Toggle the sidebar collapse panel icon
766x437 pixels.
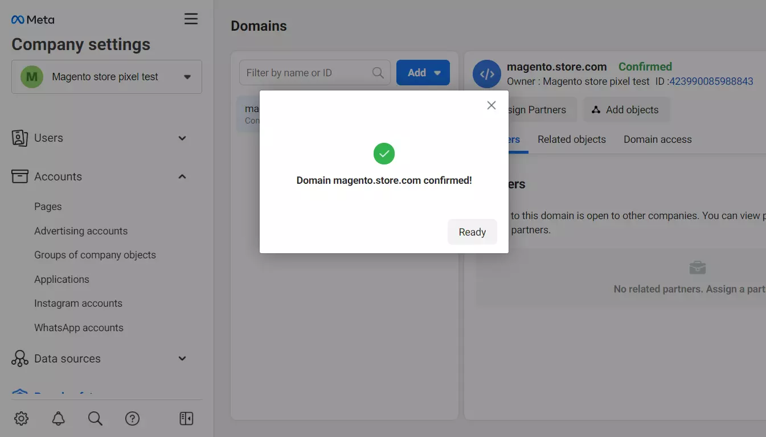pyautogui.click(x=186, y=419)
